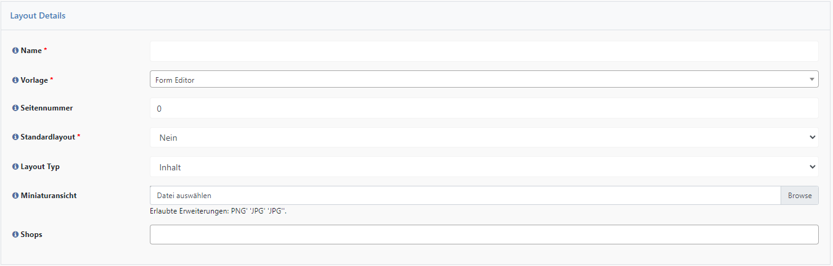833x266 pixels.
Task: Expand the Layout Typ dropdown showing Inhalt
Action: pyautogui.click(x=484, y=167)
